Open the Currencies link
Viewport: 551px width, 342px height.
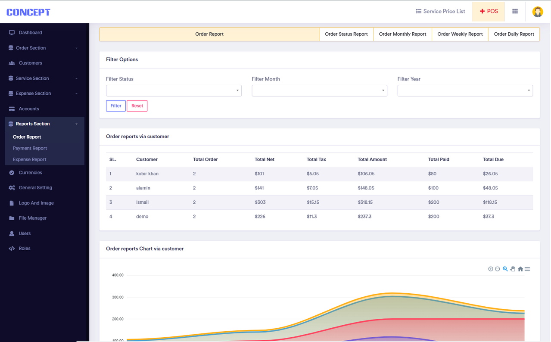coord(30,173)
